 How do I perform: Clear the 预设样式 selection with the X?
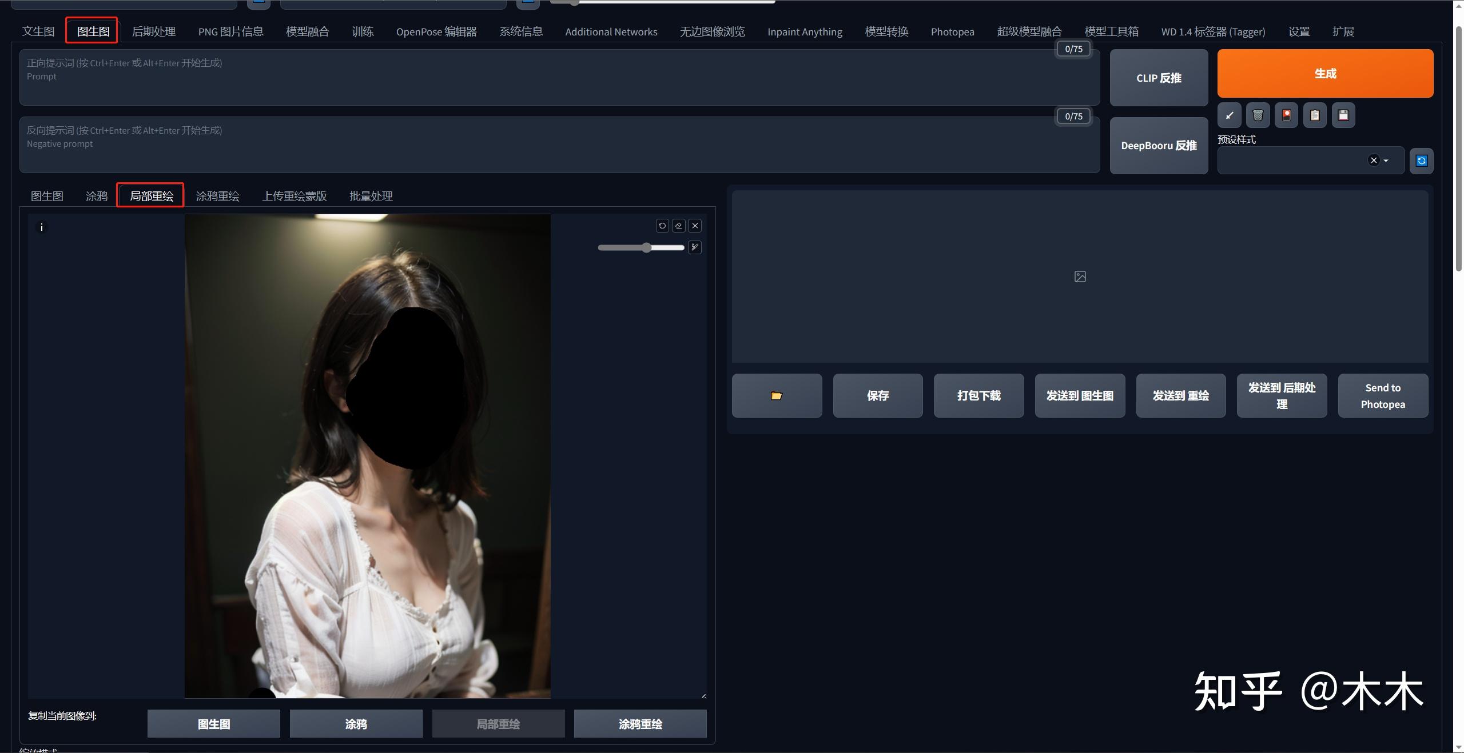tap(1374, 161)
